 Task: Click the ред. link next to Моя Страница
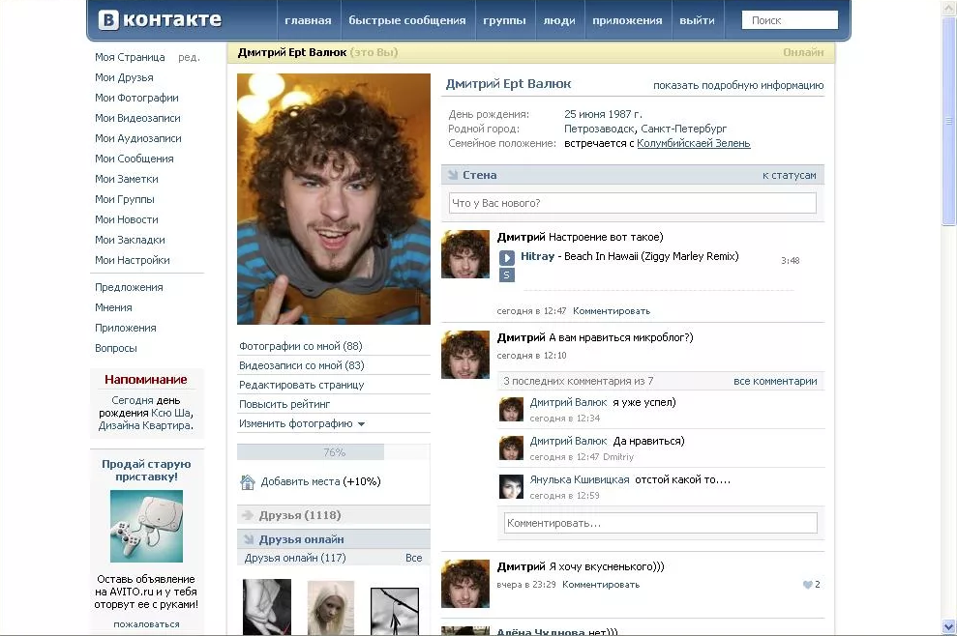coord(189,57)
